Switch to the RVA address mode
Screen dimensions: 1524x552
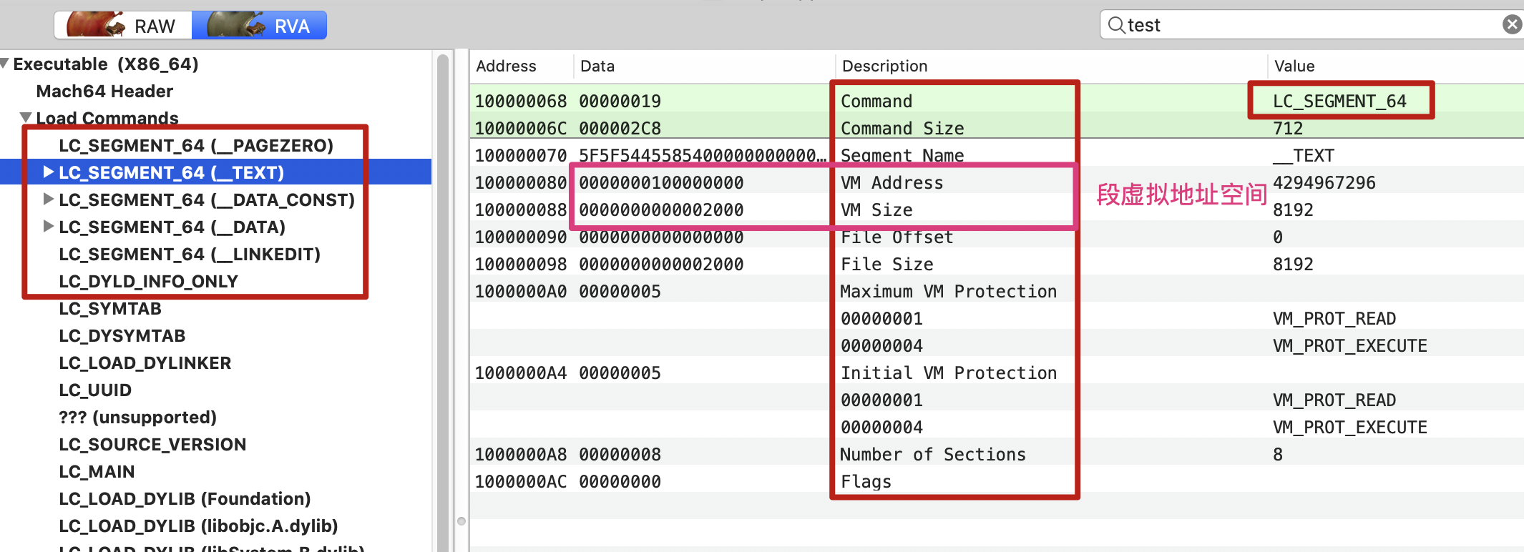pos(259,26)
